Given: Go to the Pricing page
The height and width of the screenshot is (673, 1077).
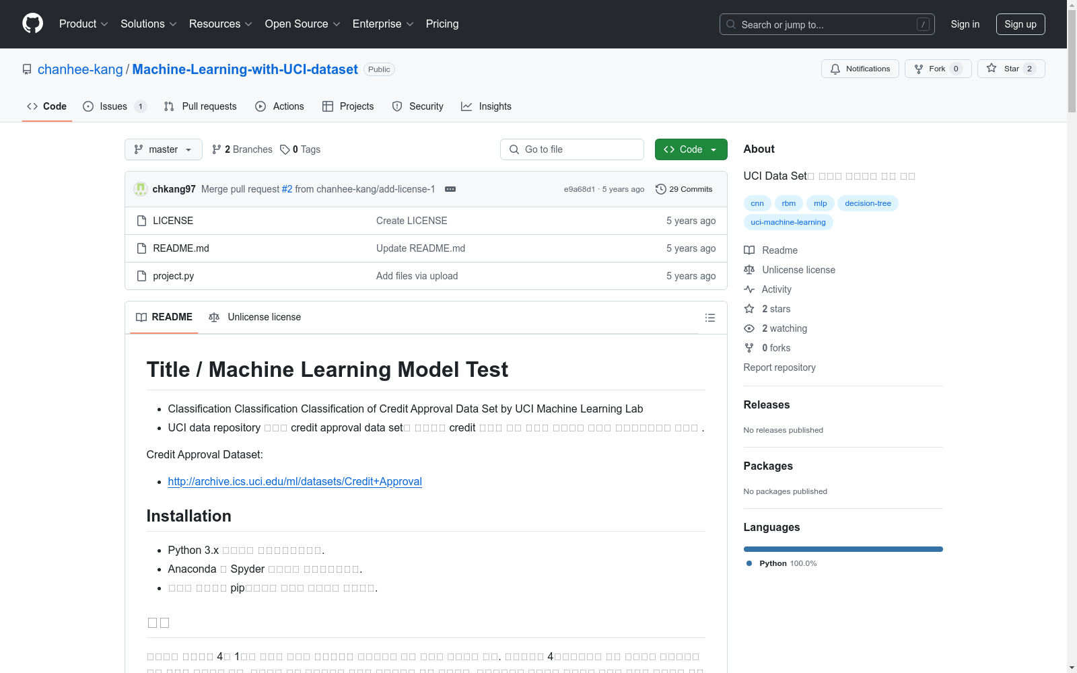Looking at the screenshot, I should pos(442,24).
